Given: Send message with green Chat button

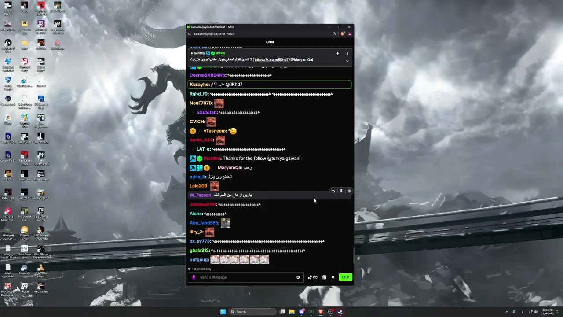Looking at the screenshot, I should coord(346,277).
